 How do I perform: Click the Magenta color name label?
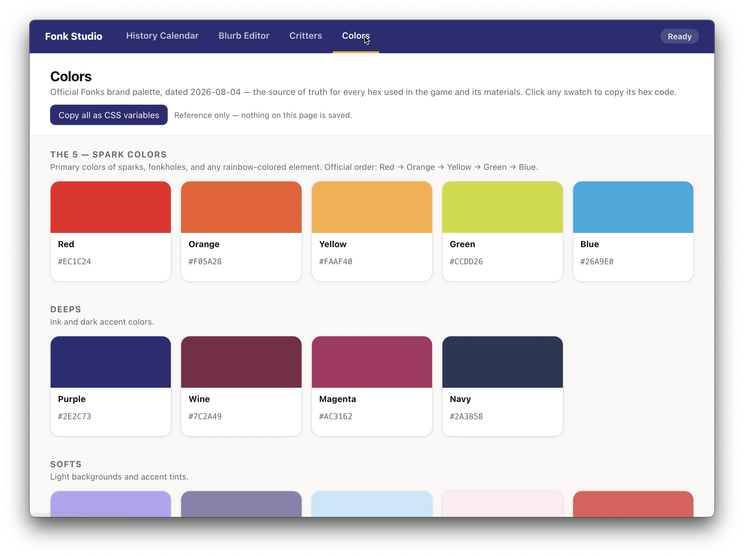pos(337,399)
